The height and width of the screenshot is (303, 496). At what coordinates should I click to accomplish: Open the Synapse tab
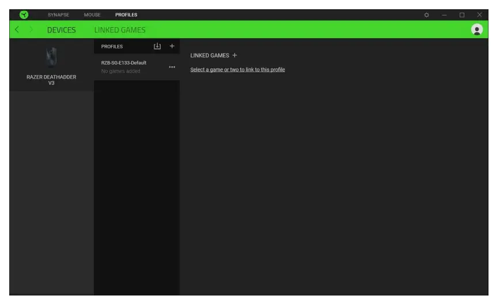click(59, 14)
